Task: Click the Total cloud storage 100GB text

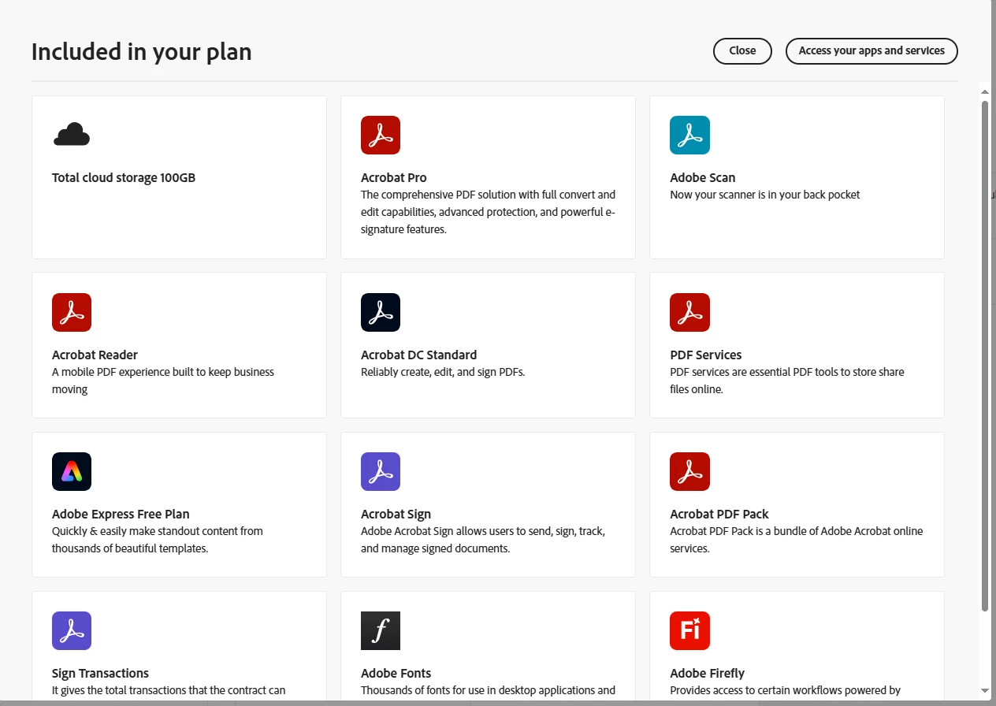Action: [x=124, y=178]
